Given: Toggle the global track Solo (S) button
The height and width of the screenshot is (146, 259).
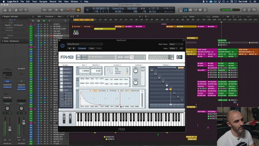Looking at the screenshot, I should [49, 21].
